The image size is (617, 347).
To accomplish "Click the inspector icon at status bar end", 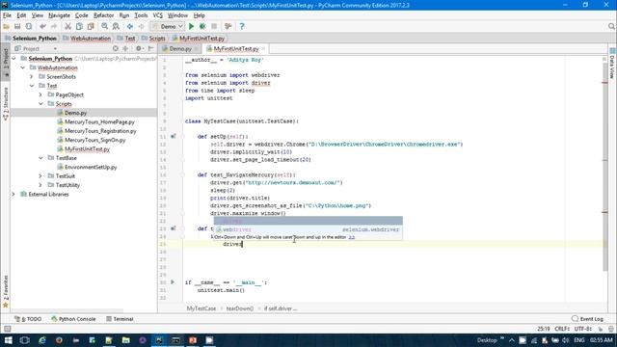I will pyautogui.click(x=610, y=329).
